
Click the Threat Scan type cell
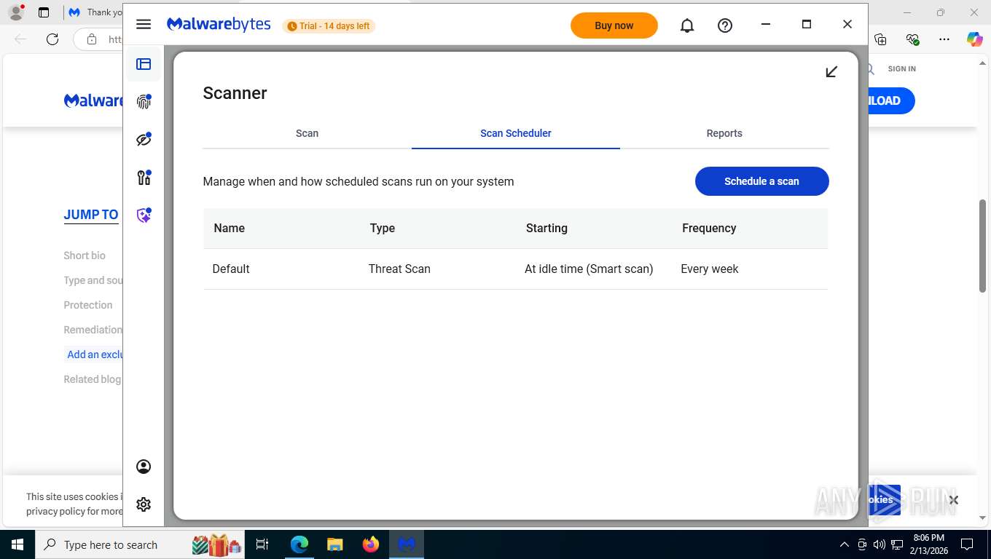[x=399, y=269]
